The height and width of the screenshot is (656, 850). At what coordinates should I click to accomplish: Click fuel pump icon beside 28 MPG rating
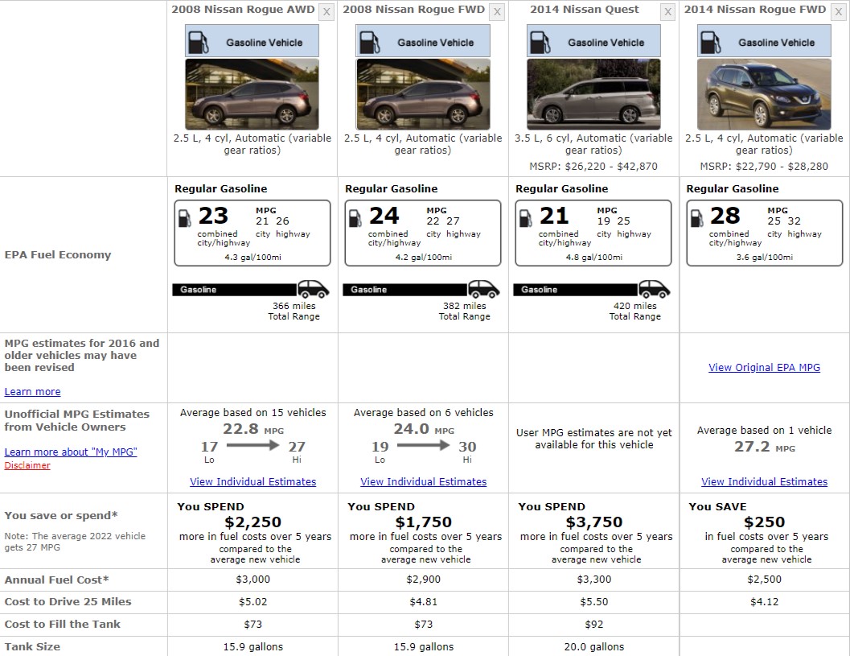click(x=696, y=218)
